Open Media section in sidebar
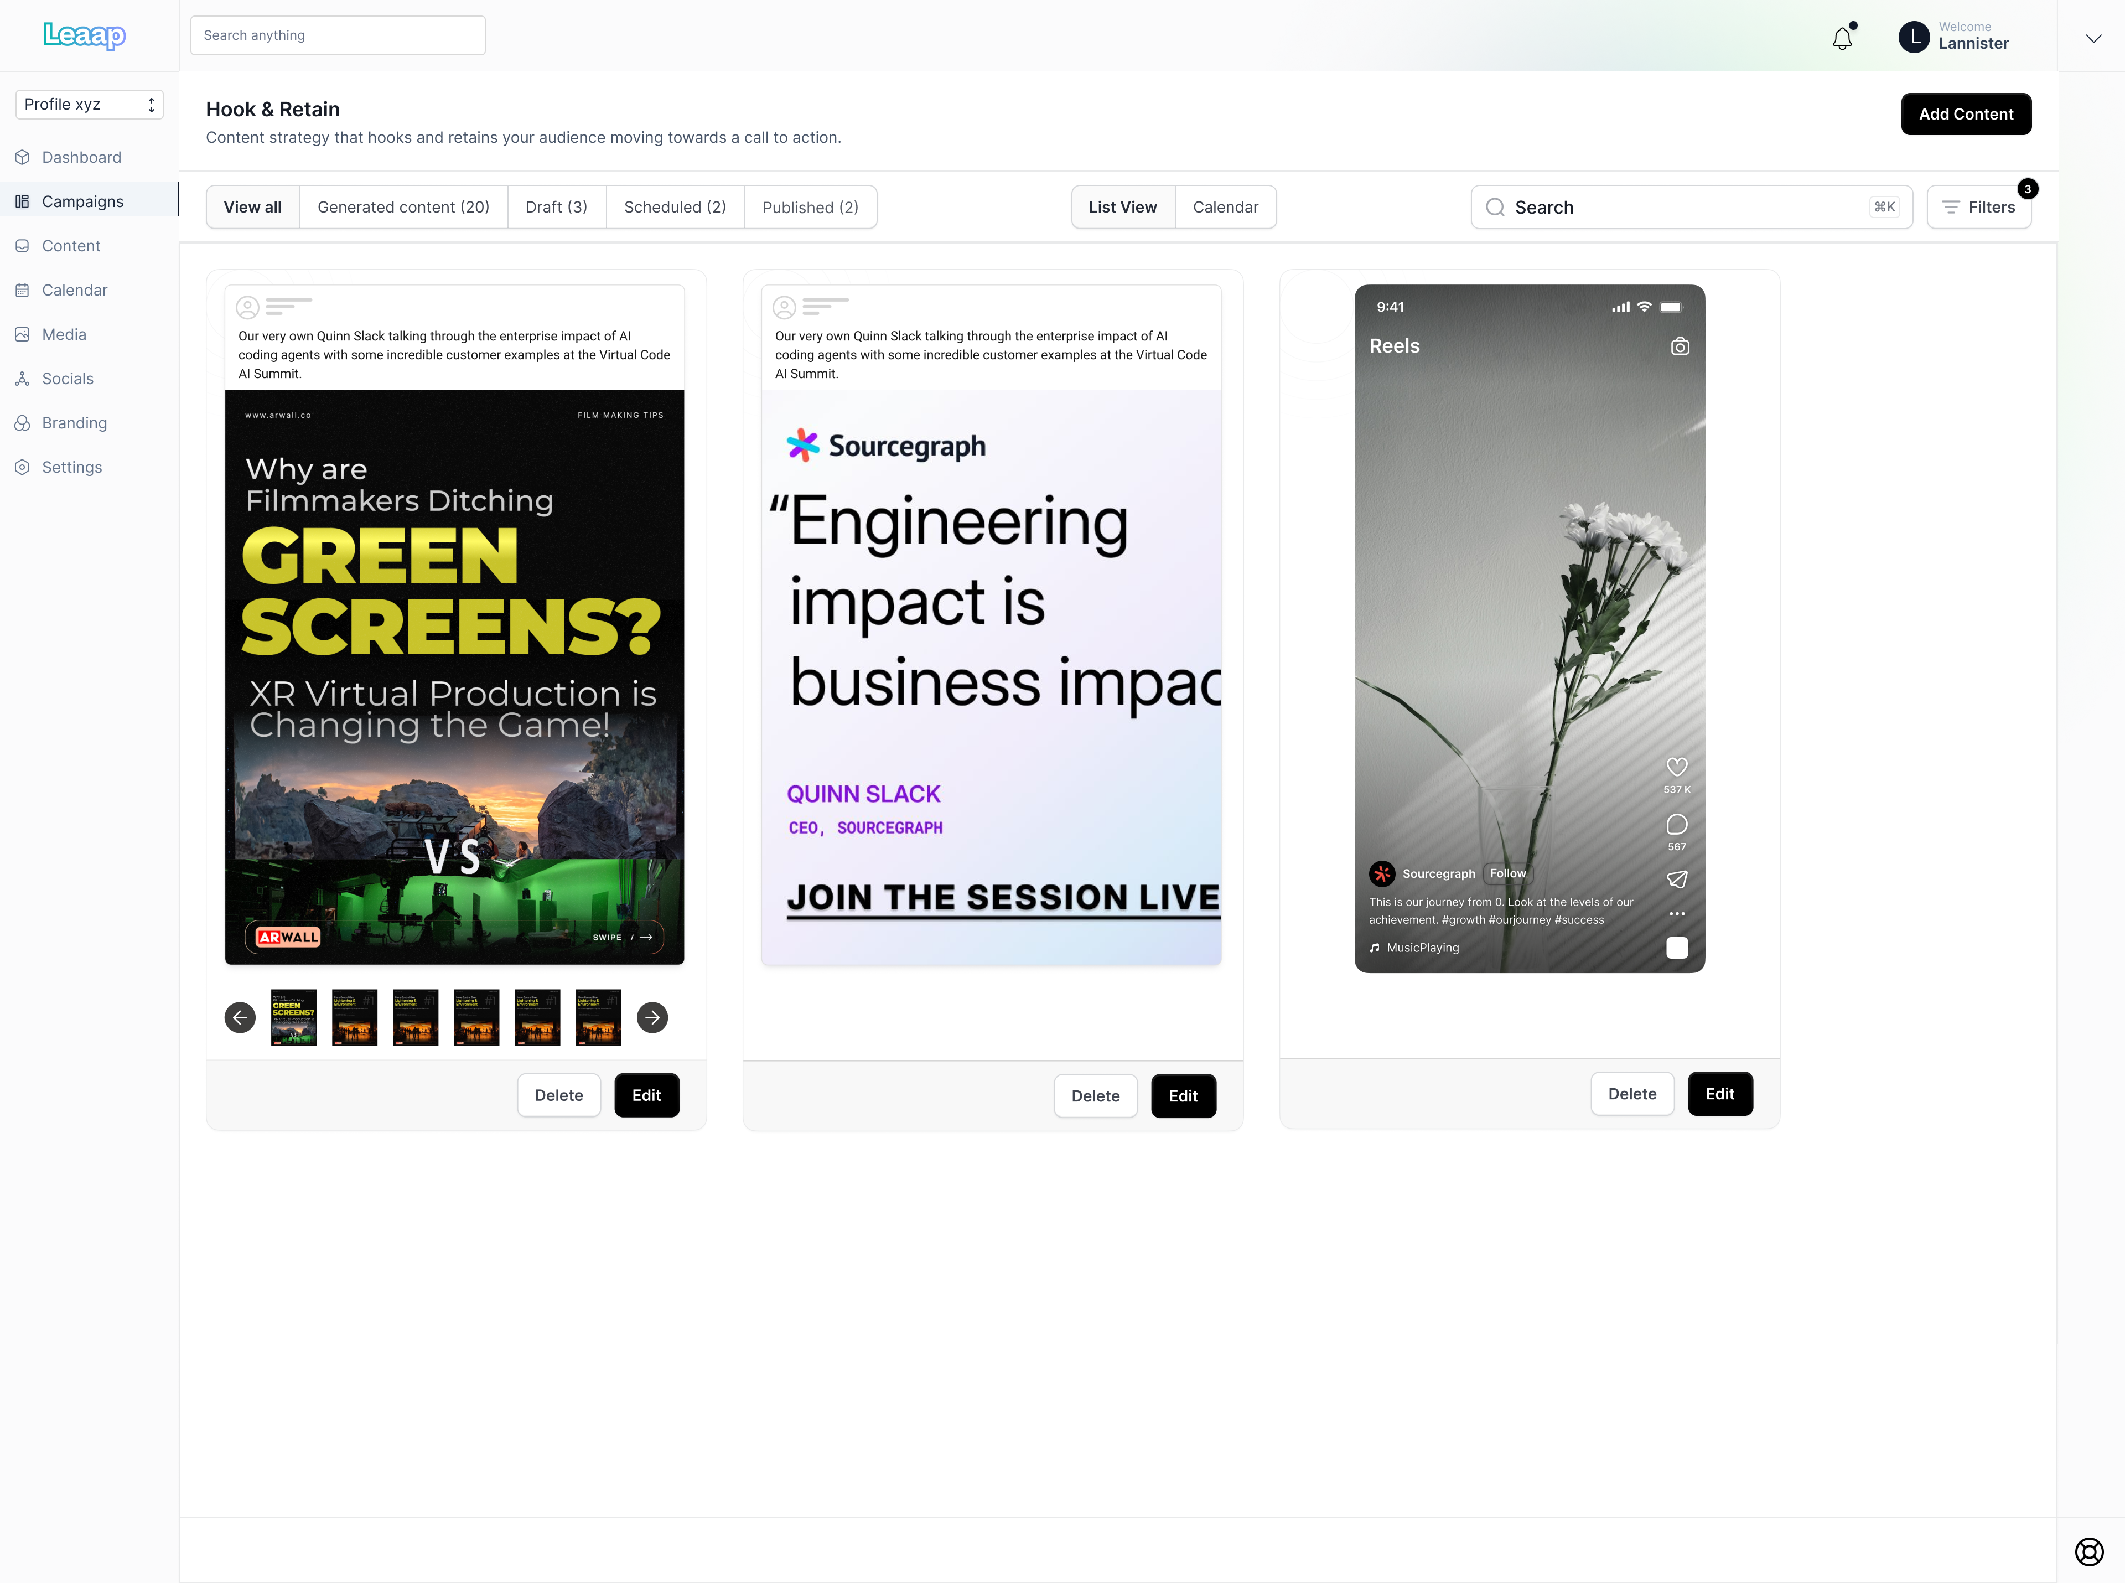2125x1583 pixels. click(x=64, y=334)
